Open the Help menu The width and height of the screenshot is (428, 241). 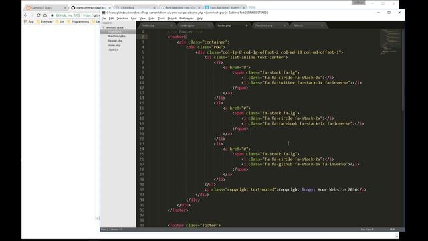pyautogui.click(x=199, y=19)
